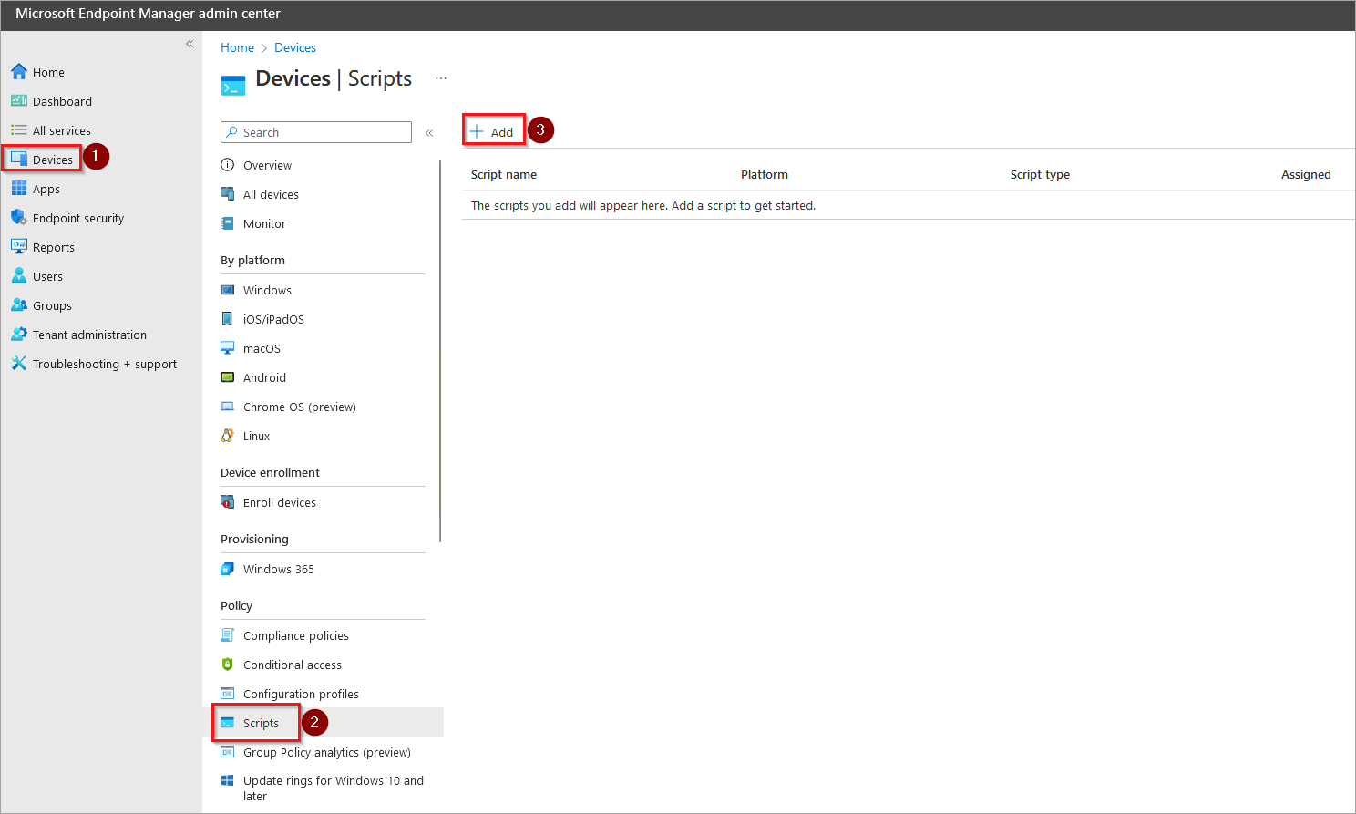This screenshot has height=814, width=1356.
Task: Select the Windows 365 provisioning icon
Action: pos(228,569)
